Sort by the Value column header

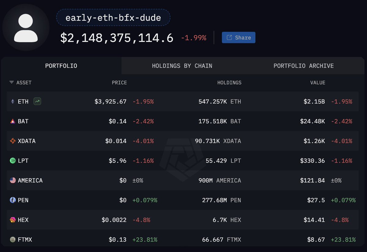pos(318,83)
